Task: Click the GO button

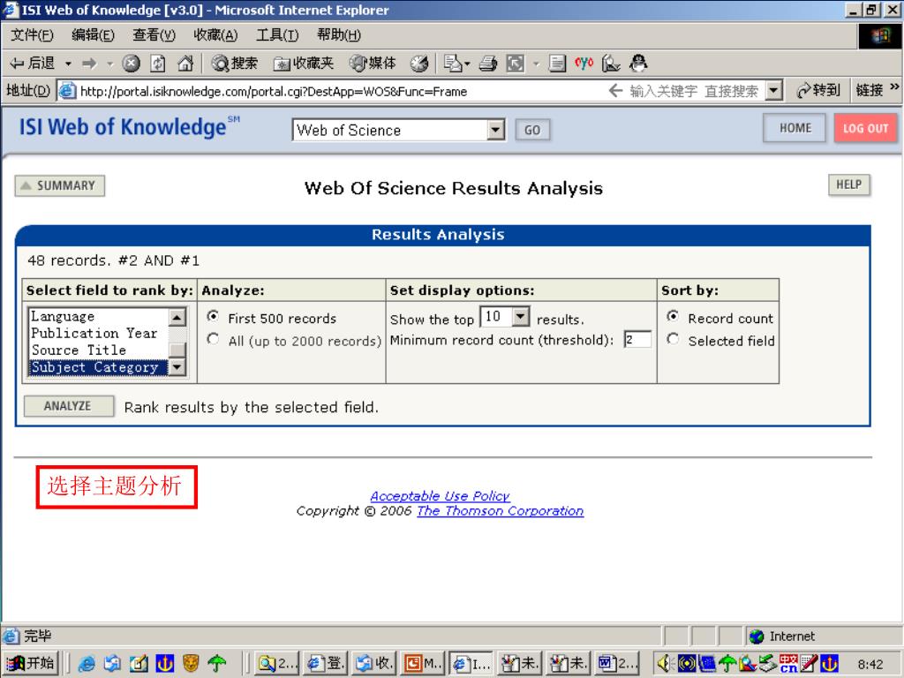Action: 532,130
